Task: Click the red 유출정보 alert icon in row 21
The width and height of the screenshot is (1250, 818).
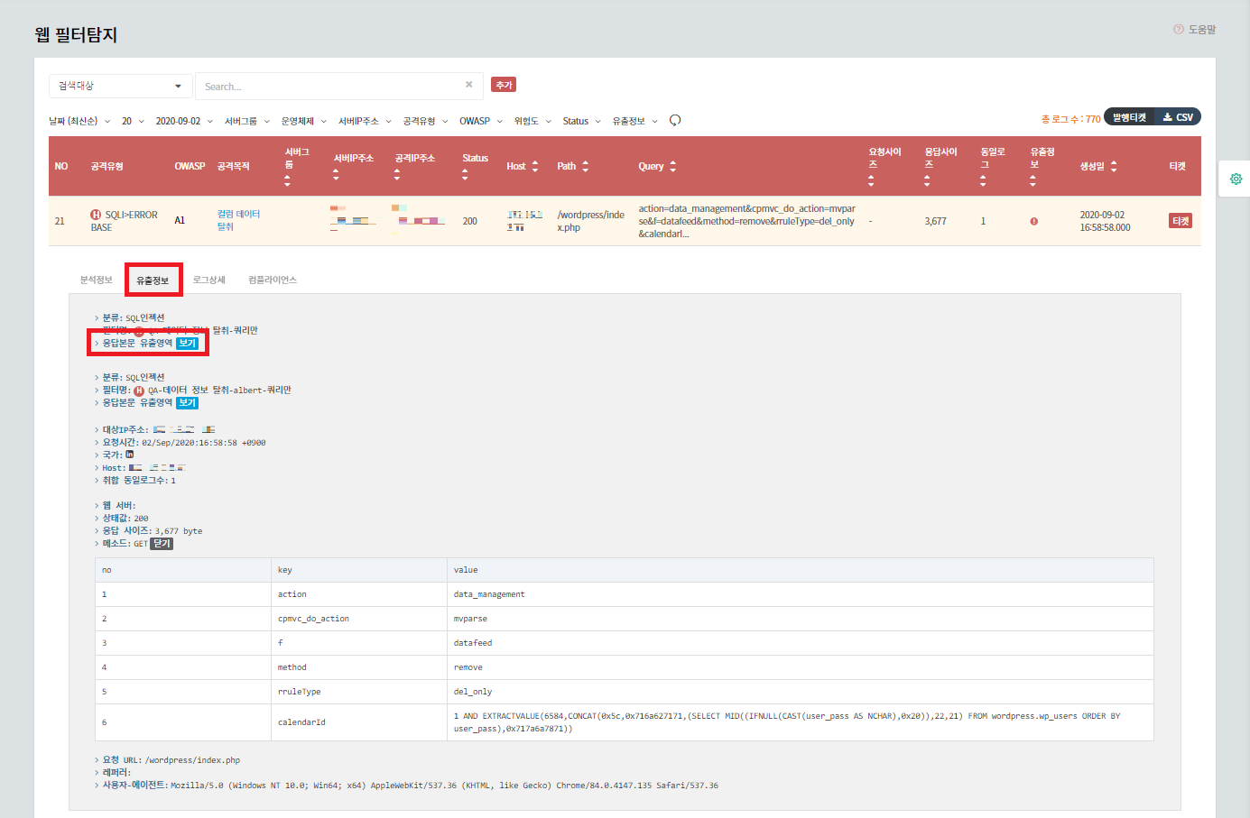Action: pos(1034,221)
